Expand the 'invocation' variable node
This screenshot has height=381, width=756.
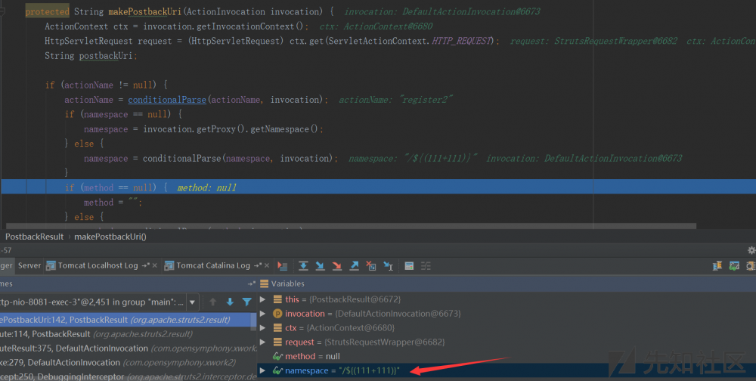[x=263, y=314]
